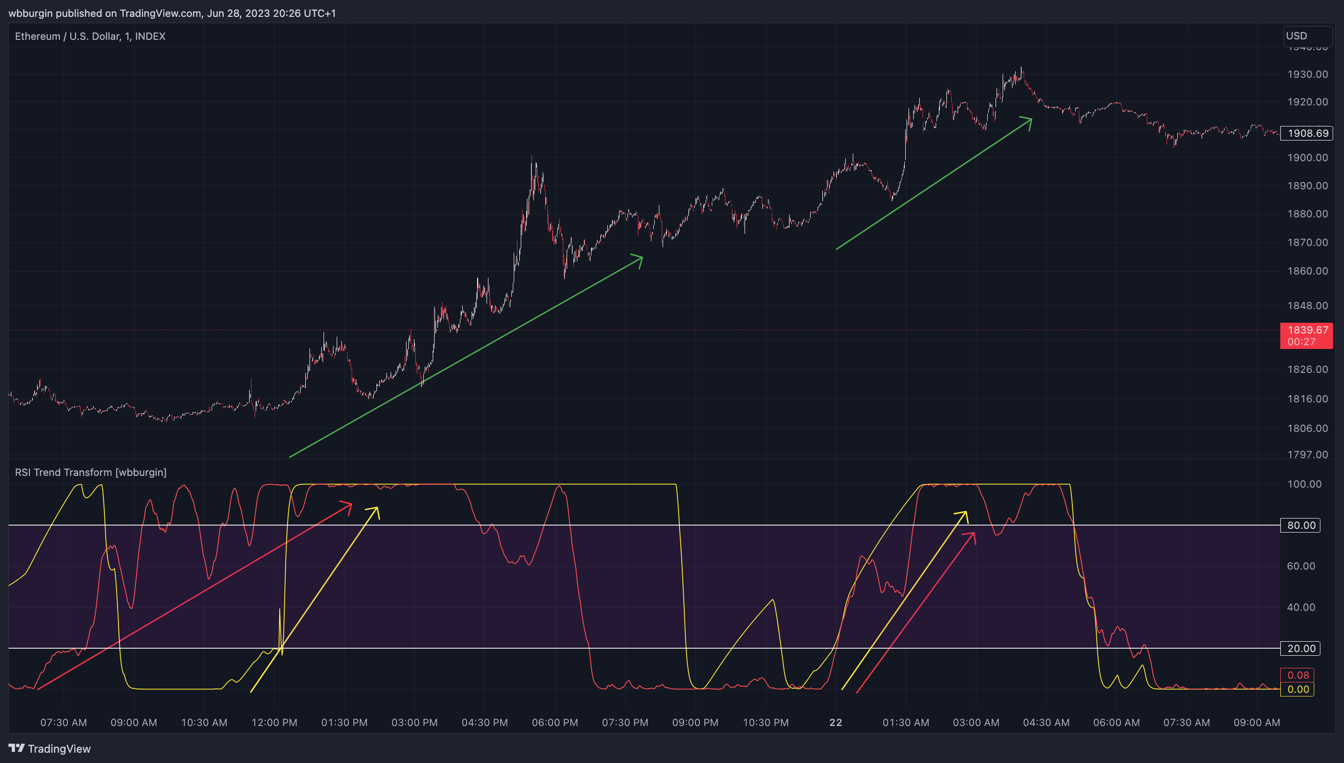Click the 03:00 PM time axis label
This screenshot has height=763, width=1344.
click(x=414, y=722)
